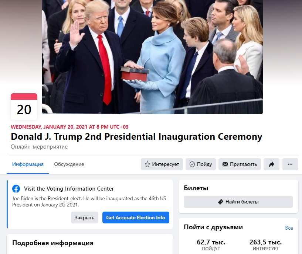Click the Пригласить button text
This screenshot has width=302, height=254.
coord(244,164)
